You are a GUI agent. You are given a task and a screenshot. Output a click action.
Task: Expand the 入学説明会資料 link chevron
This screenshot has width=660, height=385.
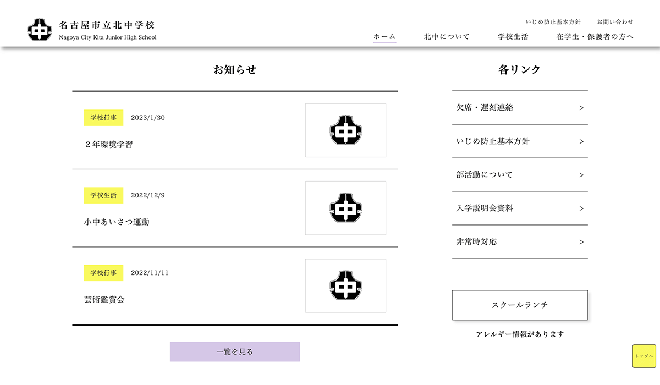581,208
